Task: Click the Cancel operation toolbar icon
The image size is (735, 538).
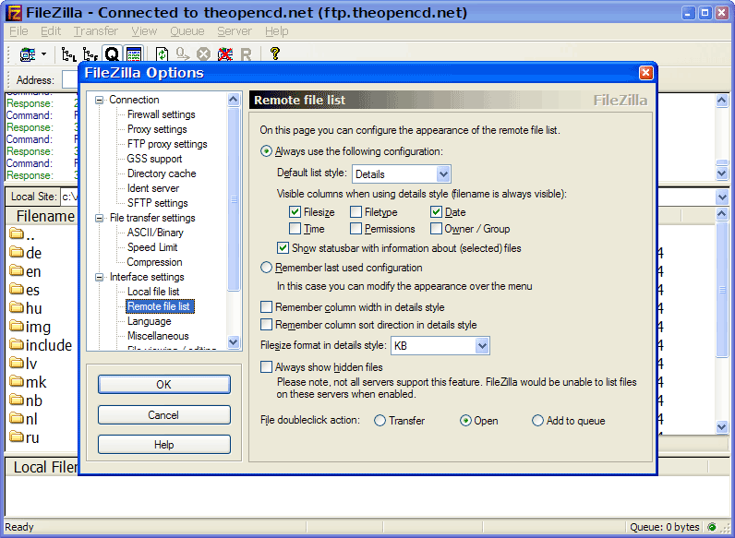Action: (x=203, y=54)
